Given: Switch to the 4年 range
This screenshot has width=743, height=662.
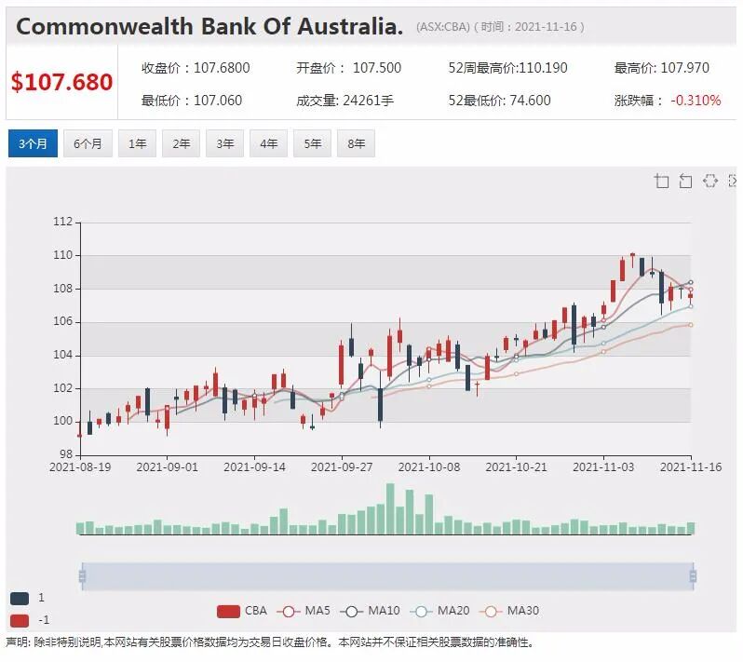Looking at the screenshot, I should [268, 143].
